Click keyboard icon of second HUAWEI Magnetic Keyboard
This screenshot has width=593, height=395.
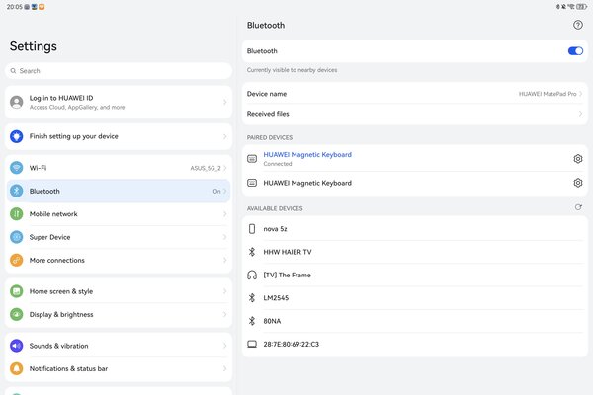pos(252,183)
